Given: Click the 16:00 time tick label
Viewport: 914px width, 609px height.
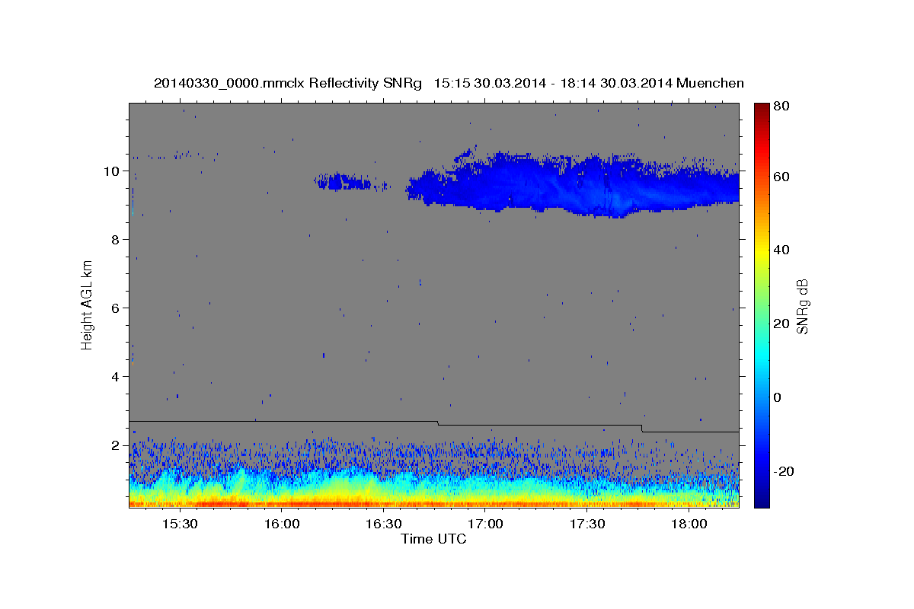Looking at the screenshot, I should click(282, 525).
